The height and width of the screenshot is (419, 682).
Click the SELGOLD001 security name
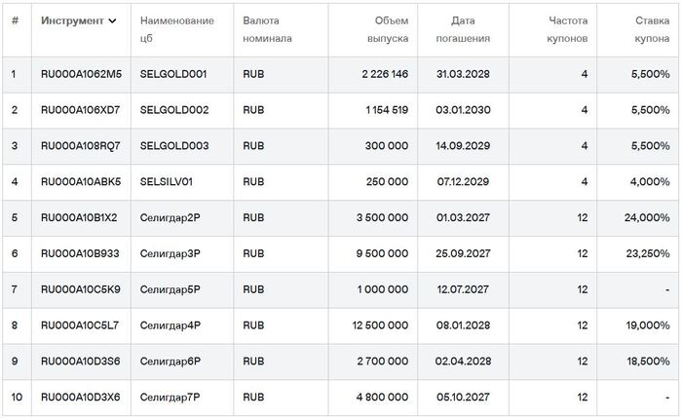coord(174,74)
